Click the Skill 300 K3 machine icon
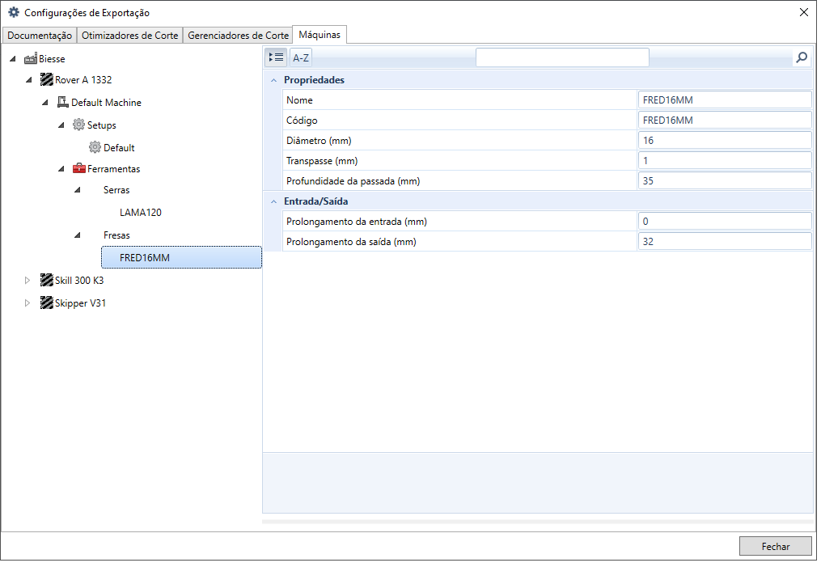821x567 pixels. coord(47,280)
